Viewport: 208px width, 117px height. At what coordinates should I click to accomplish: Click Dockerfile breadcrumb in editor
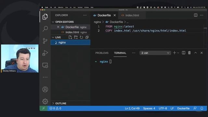116,22
